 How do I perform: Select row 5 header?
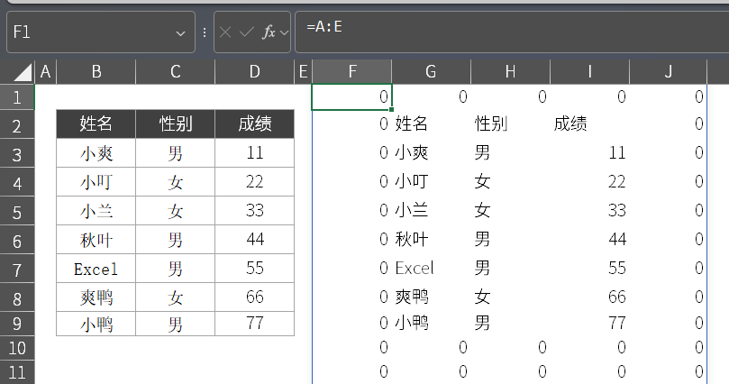17,211
